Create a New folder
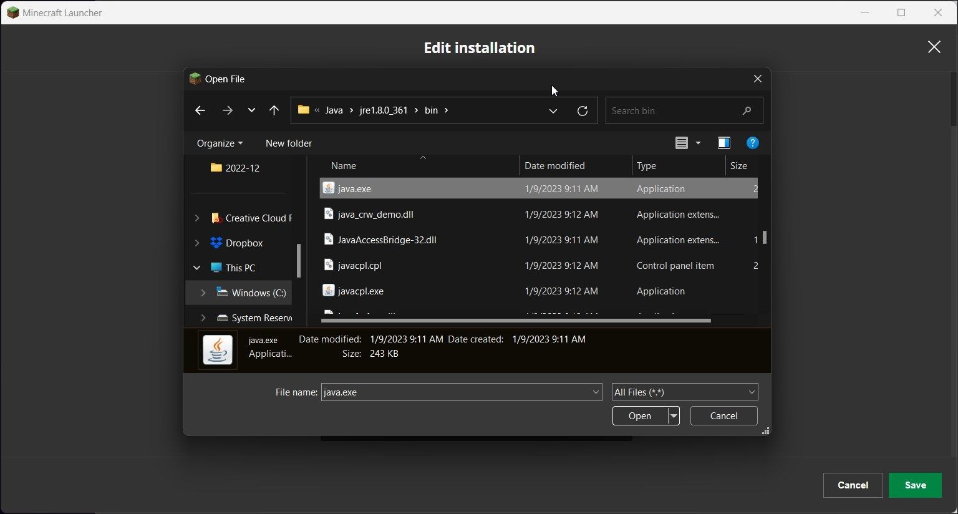This screenshot has height=514, width=958. click(x=289, y=143)
